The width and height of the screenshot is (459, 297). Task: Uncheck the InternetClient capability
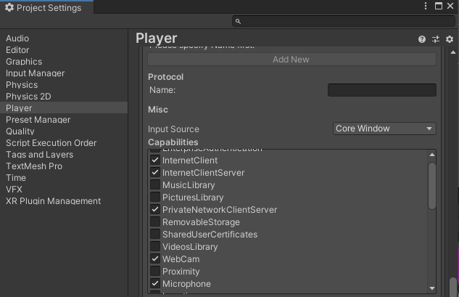point(155,160)
